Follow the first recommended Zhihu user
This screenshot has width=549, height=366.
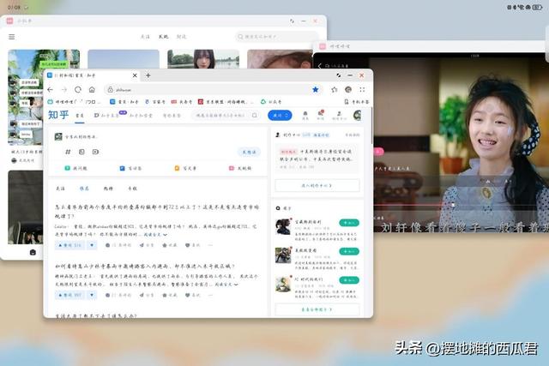[x=349, y=223]
